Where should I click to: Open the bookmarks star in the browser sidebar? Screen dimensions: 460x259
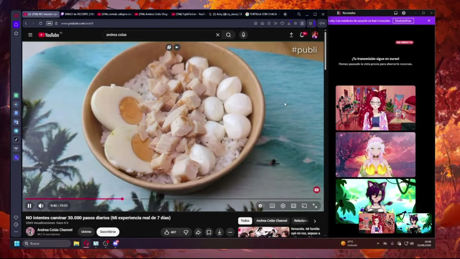16,33
